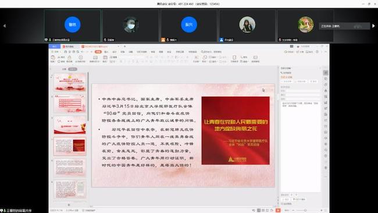The width and height of the screenshot is (378, 213).
Task: Select the first slide thumbnail
Action: (x=70, y=82)
